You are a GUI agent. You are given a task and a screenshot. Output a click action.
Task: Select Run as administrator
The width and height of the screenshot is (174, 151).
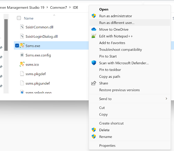116,16
